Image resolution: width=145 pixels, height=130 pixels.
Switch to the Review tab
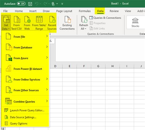(x=114, y=11)
